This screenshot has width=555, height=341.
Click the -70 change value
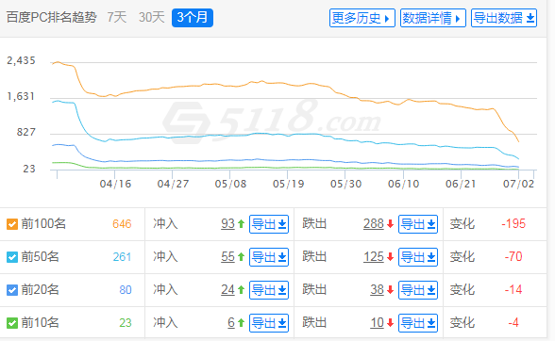click(513, 256)
